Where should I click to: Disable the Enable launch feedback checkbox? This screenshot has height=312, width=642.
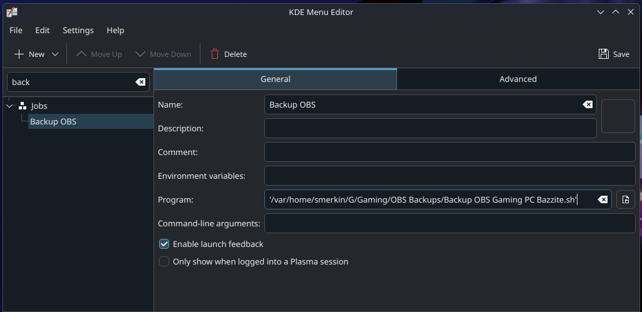164,244
